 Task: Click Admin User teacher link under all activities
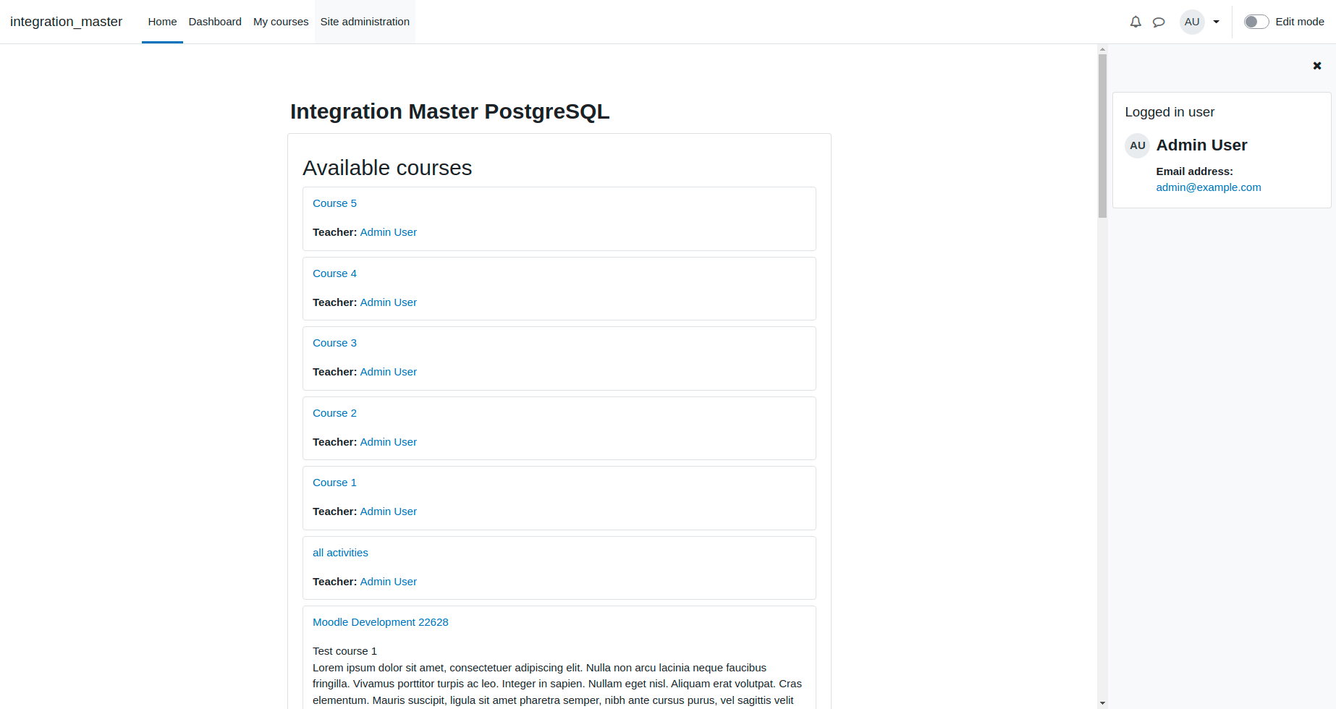pyautogui.click(x=389, y=582)
